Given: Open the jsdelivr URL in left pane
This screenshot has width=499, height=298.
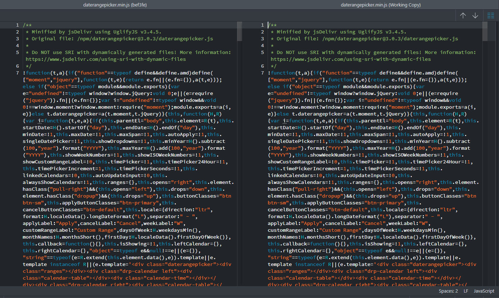Looking at the screenshot, I should point(104,59).
